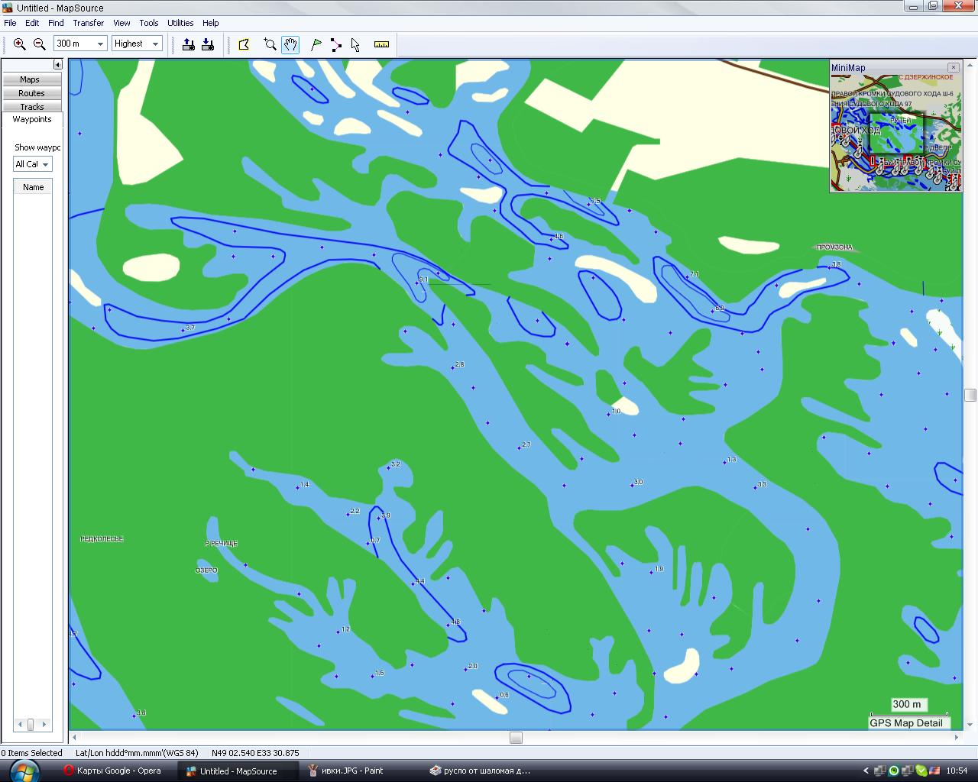Viewport: 978px width, 782px height.
Task: Expand the Highest detail level dropdown
Action: (155, 44)
